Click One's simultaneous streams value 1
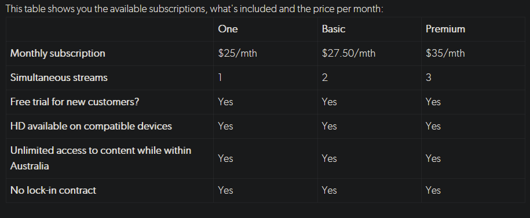530x218 pixels. click(x=220, y=77)
